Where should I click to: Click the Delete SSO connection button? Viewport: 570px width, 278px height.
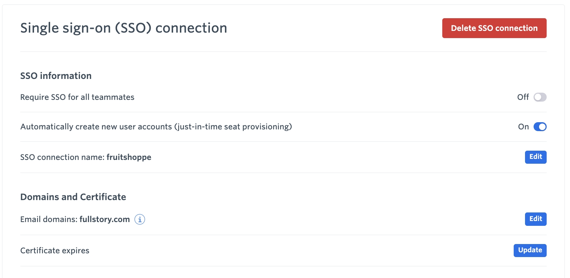pos(494,28)
